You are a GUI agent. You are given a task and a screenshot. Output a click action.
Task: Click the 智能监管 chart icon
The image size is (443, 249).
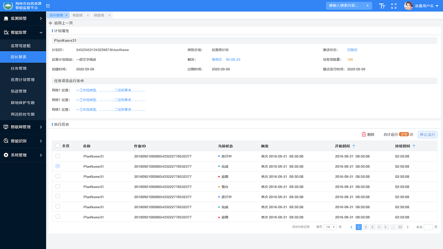click(x=6, y=32)
